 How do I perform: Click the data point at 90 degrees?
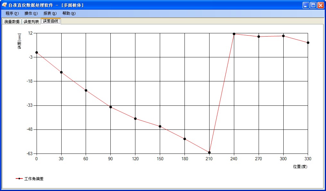(110, 107)
